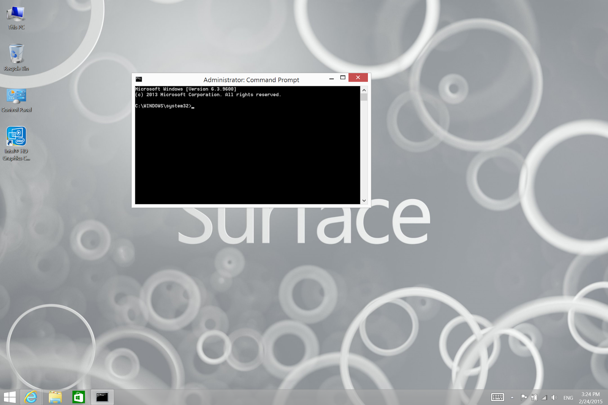Open the Command Prompt system menu icon
The width and height of the screenshot is (608, 405).
coord(139,79)
